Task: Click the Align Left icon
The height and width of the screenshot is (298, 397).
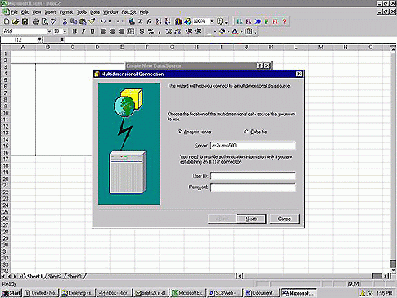Action: click(x=103, y=31)
